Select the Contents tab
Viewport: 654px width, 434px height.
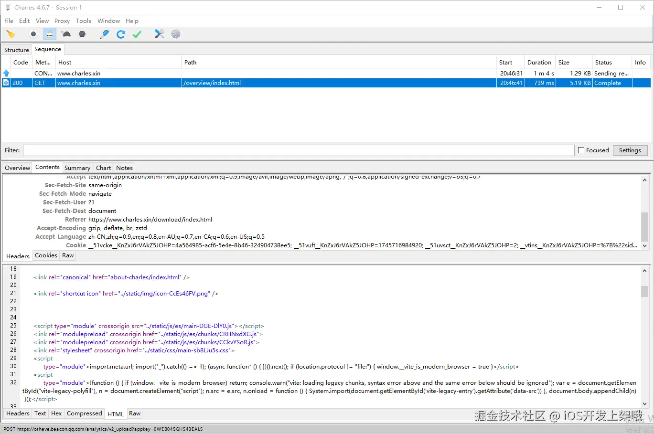[47, 167]
